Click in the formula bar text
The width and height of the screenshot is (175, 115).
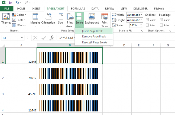(67, 38)
